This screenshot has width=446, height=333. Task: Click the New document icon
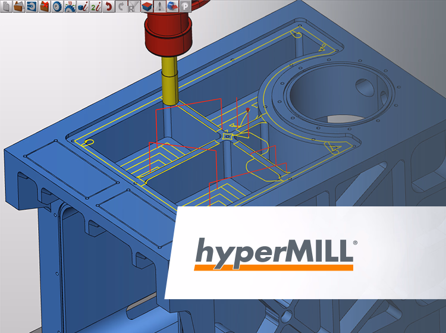(x=7, y=7)
